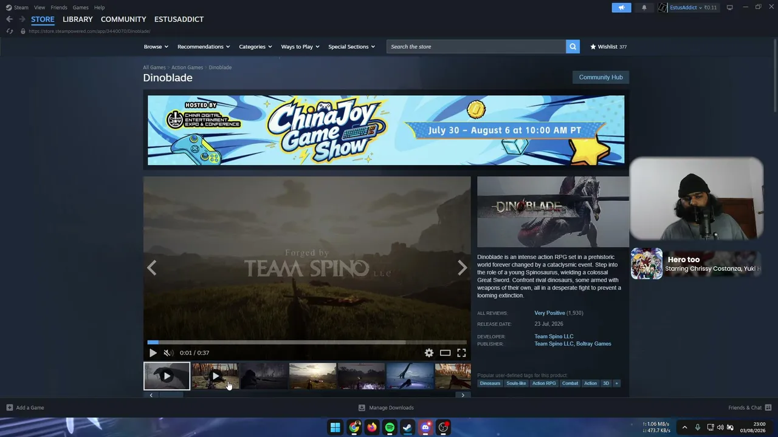Click the All Games breadcrumb
The height and width of the screenshot is (437, 778).
pyautogui.click(x=154, y=67)
